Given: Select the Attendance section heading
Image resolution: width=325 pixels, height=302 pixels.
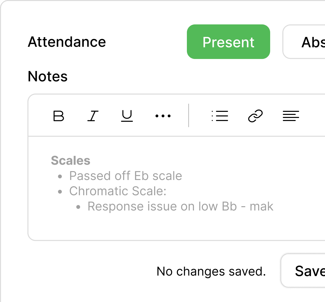Looking at the screenshot, I should coord(67,42).
